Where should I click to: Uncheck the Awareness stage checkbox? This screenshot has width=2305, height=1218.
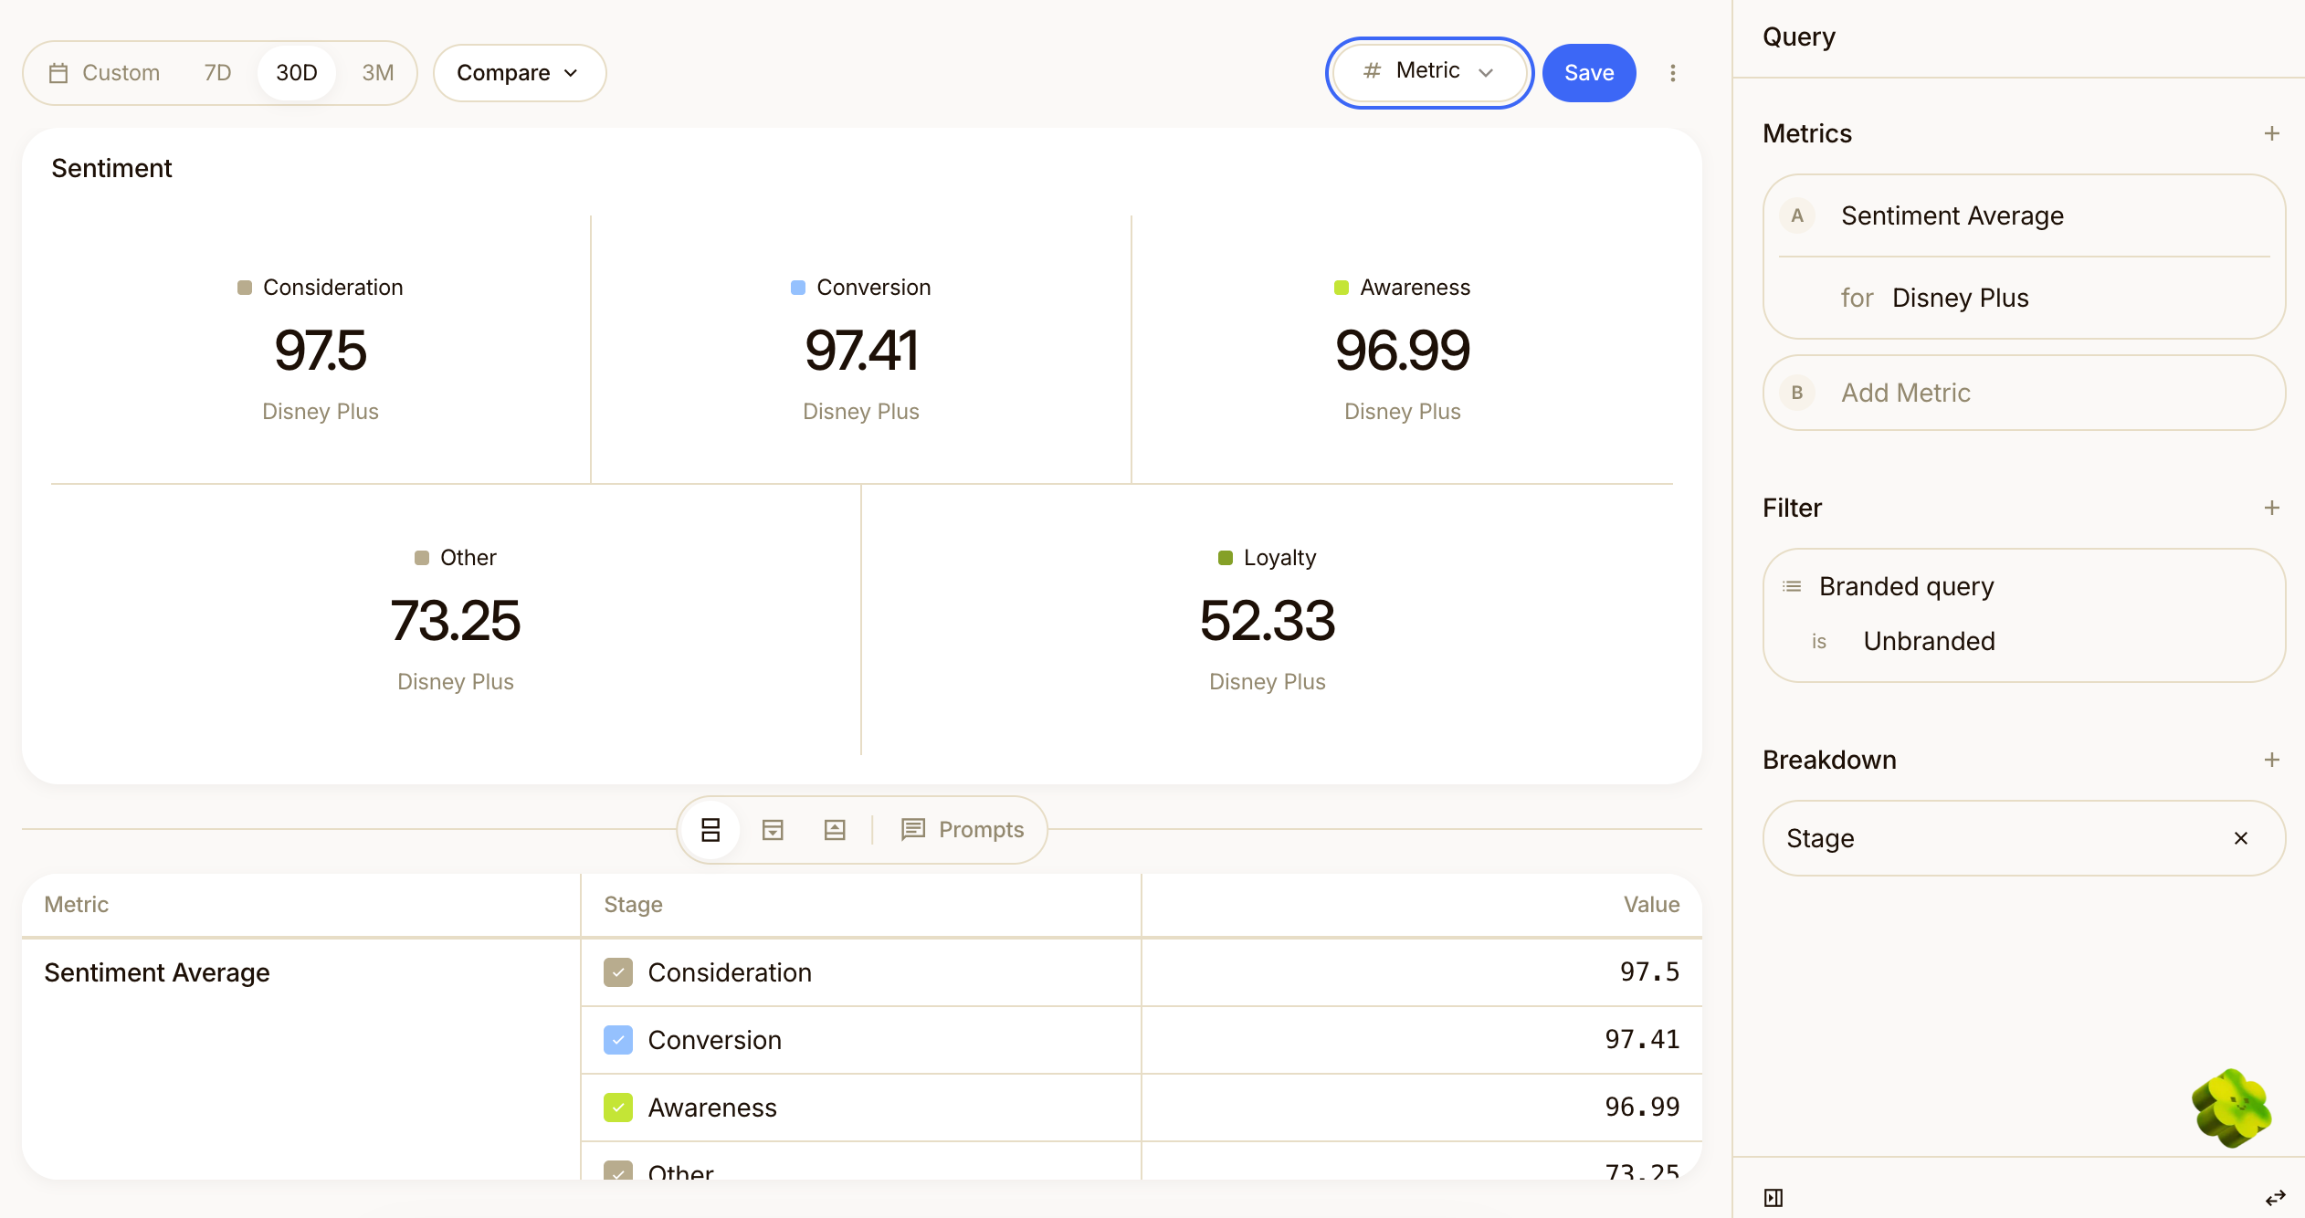[618, 1108]
